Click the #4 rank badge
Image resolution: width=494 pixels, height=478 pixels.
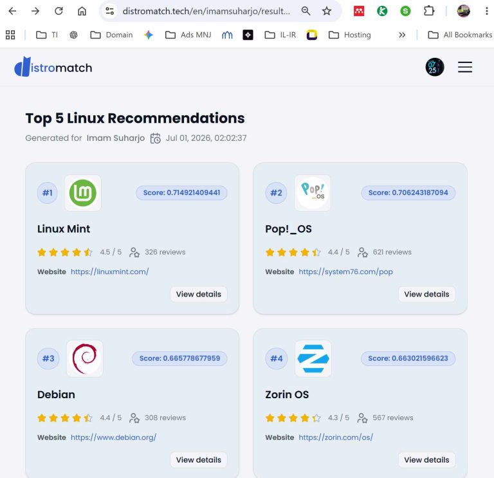click(x=277, y=358)
